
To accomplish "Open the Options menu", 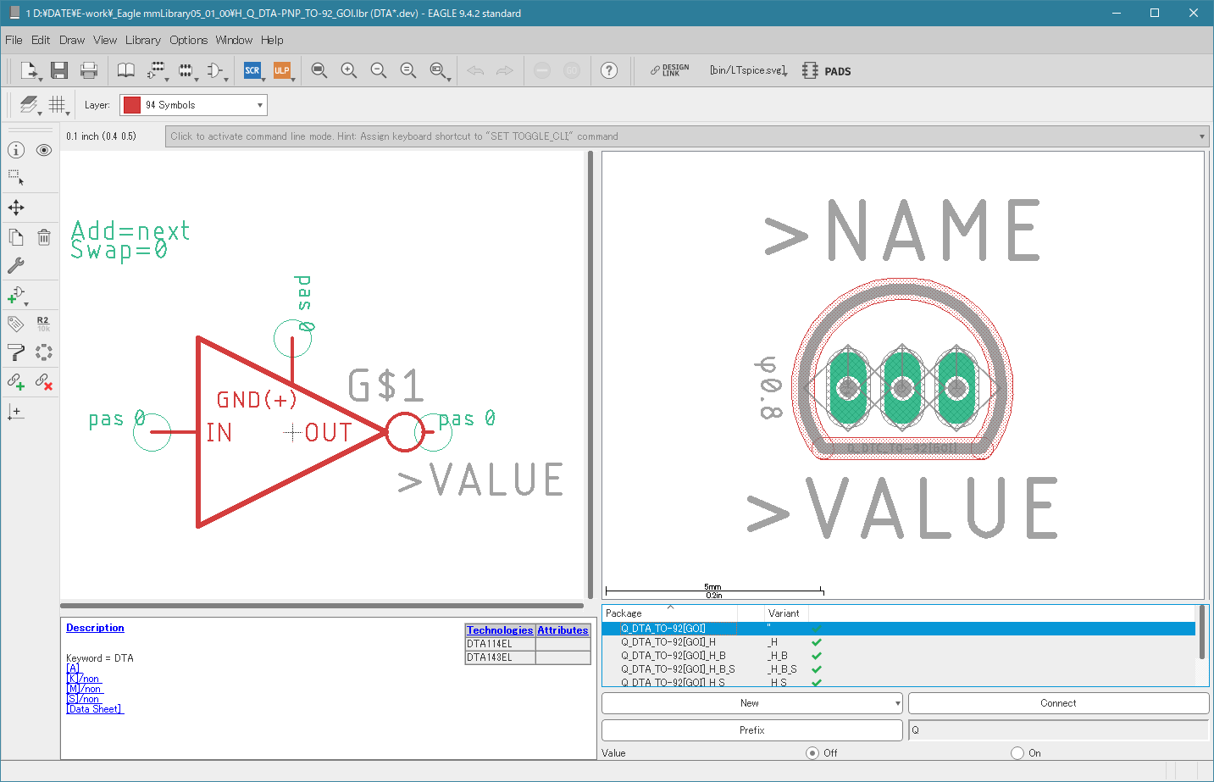I will coord(188,40).
